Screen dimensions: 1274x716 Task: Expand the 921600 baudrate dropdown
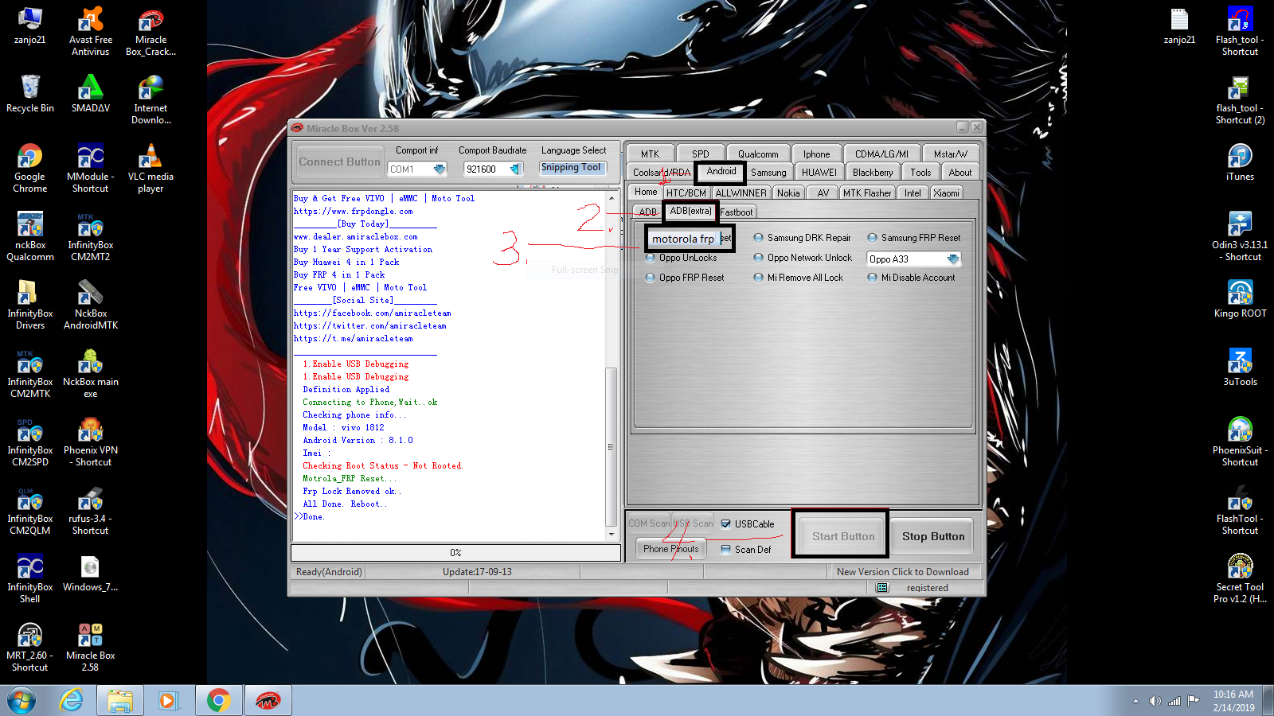(515, 169)
